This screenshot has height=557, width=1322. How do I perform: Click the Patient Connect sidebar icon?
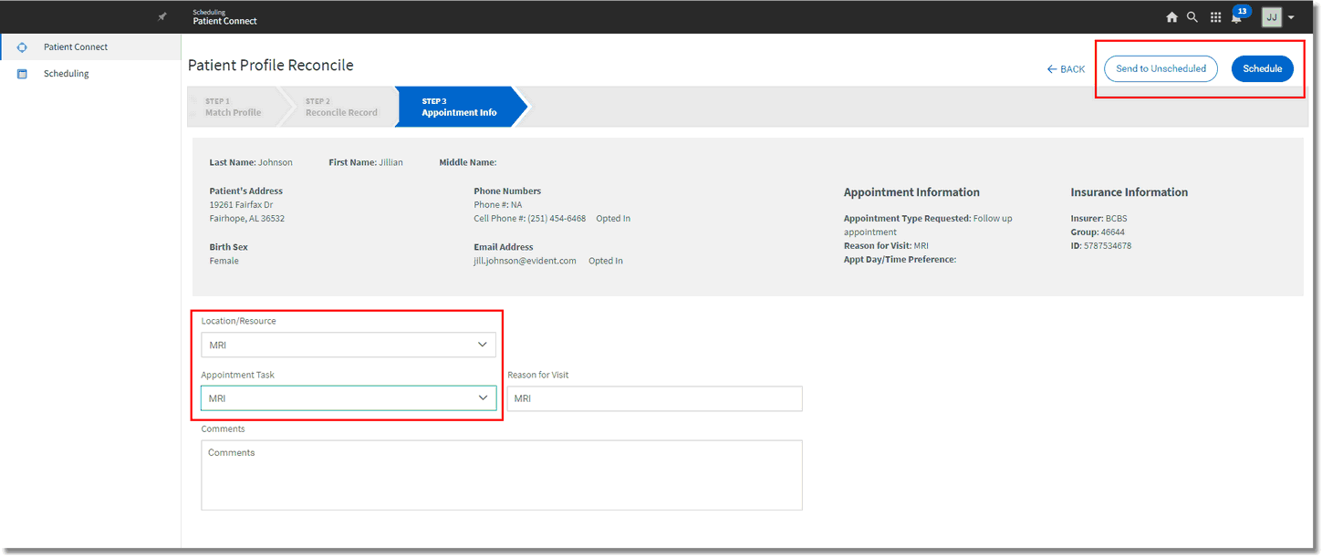coord(22,47)
